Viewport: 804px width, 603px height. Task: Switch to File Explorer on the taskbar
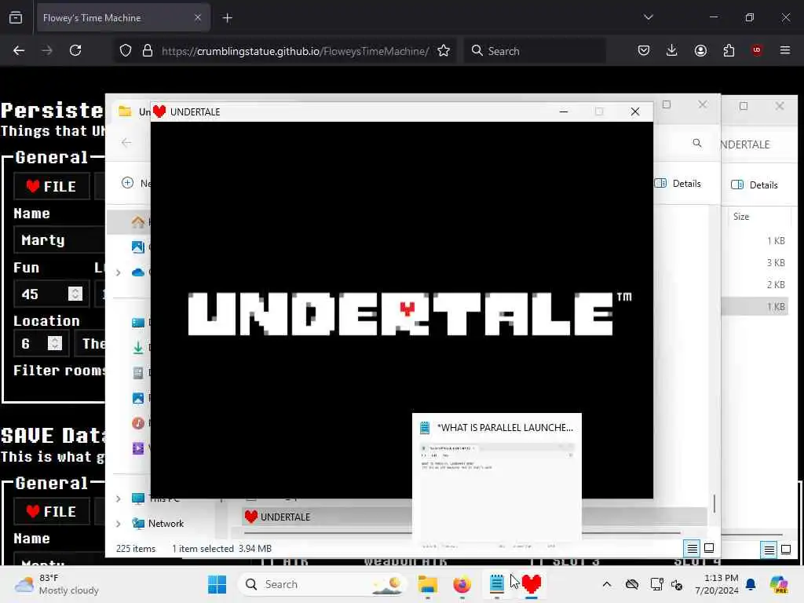(427, 584)
